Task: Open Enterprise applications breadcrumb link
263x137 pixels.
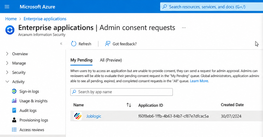Action: (x=45, y=19)
